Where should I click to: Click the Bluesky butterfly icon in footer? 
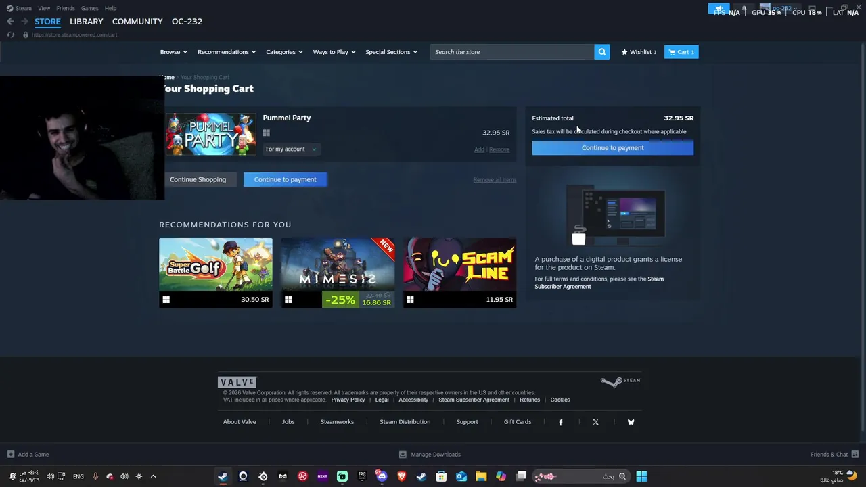[631, 422]
